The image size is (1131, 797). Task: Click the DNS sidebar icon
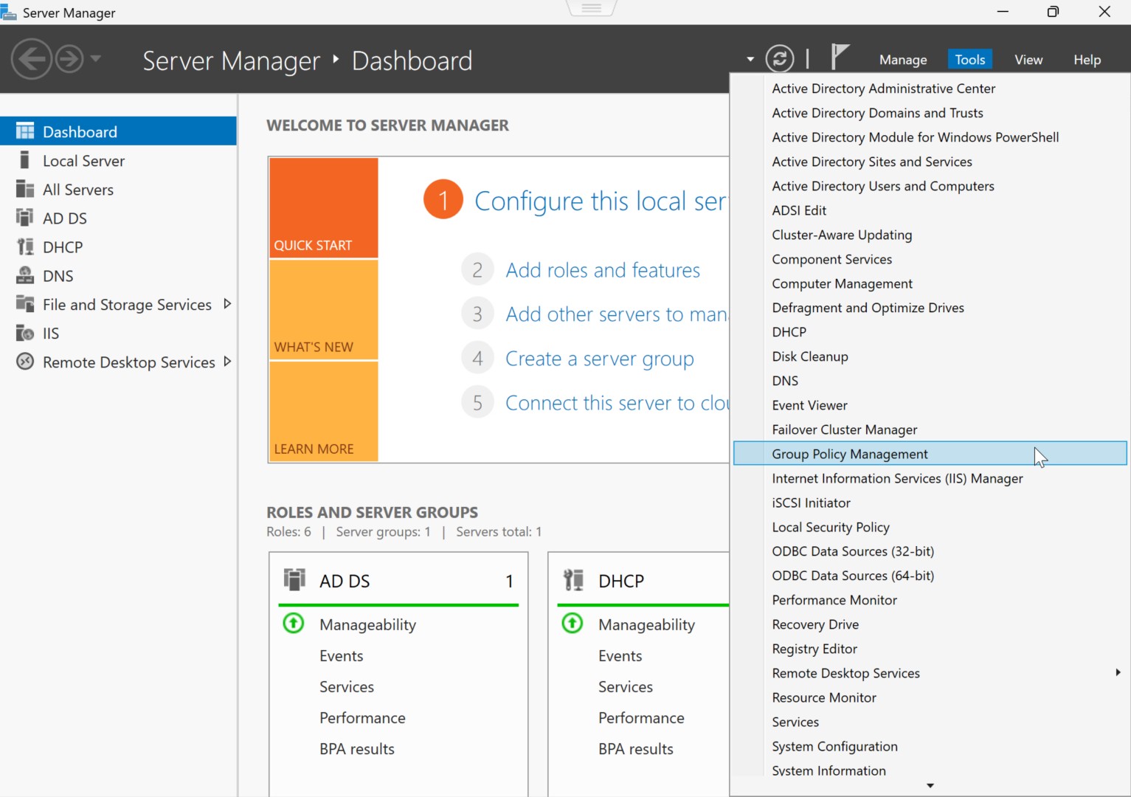[25, 275]
